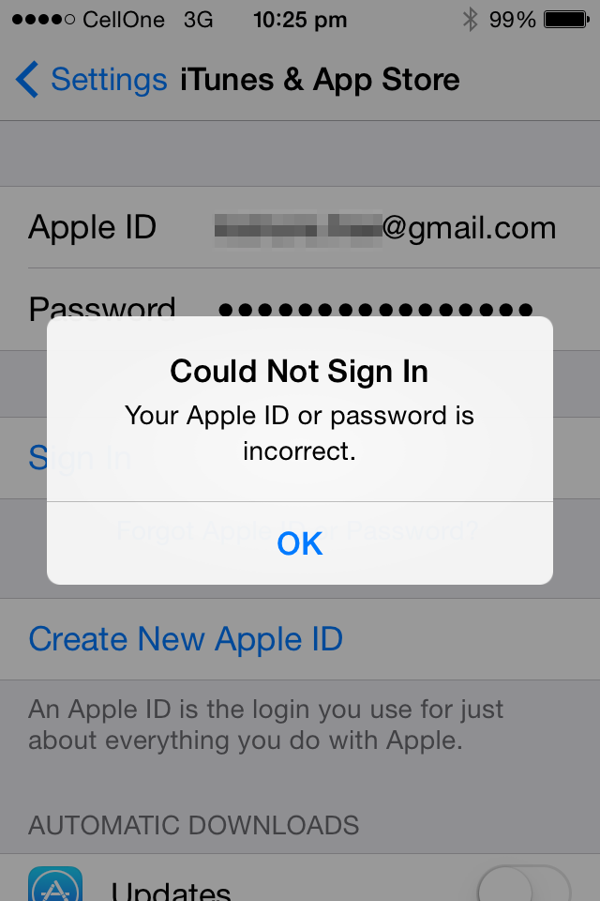Tap the 10:25 pm status bar clock
This screenshot has height=901, width=600.
(300, 20)
